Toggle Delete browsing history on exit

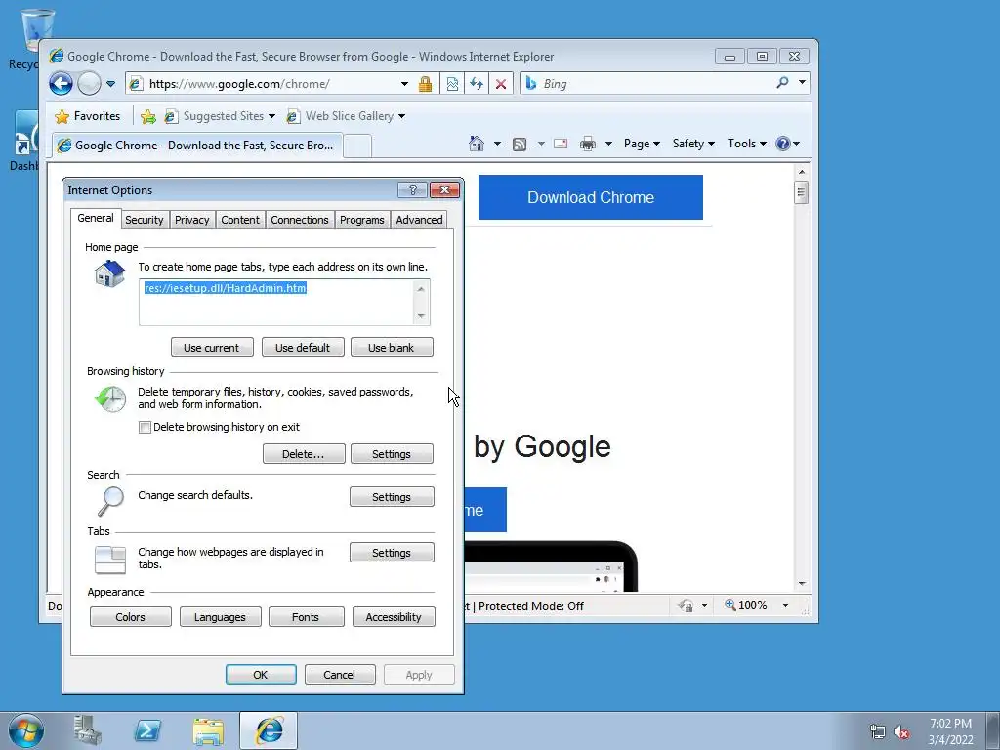click(145, 428)
